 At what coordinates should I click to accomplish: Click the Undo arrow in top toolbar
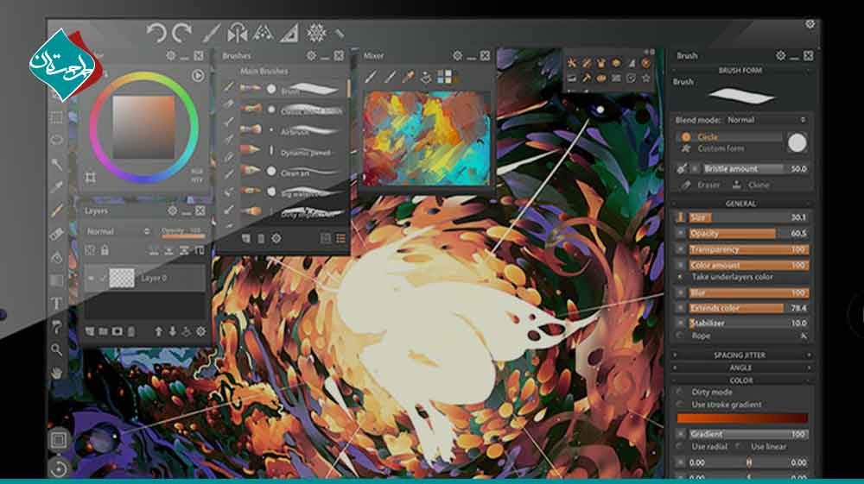tap(156, 33)
